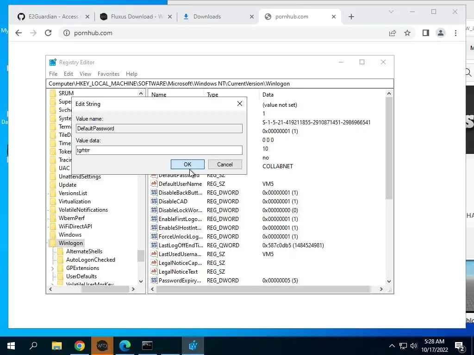Image resolution: width=474 pixels, height=355 pixels.
Task: Select the UnattendSettings key
Action: tap(80, 177)
